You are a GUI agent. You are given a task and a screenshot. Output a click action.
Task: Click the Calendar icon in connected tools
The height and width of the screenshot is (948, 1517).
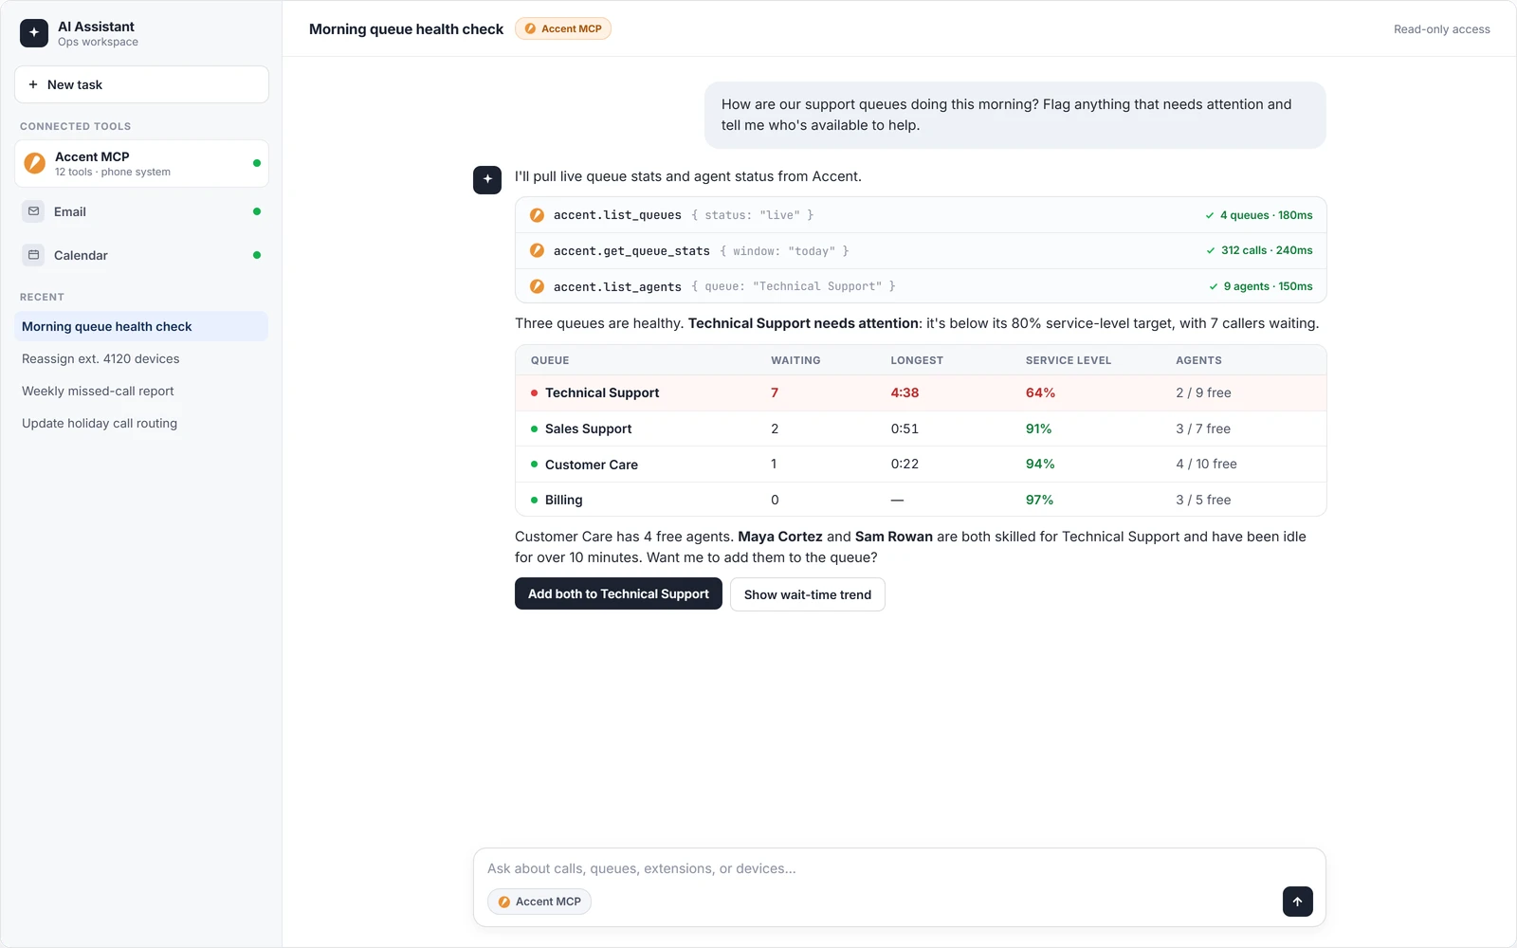(x=34, y=255)
